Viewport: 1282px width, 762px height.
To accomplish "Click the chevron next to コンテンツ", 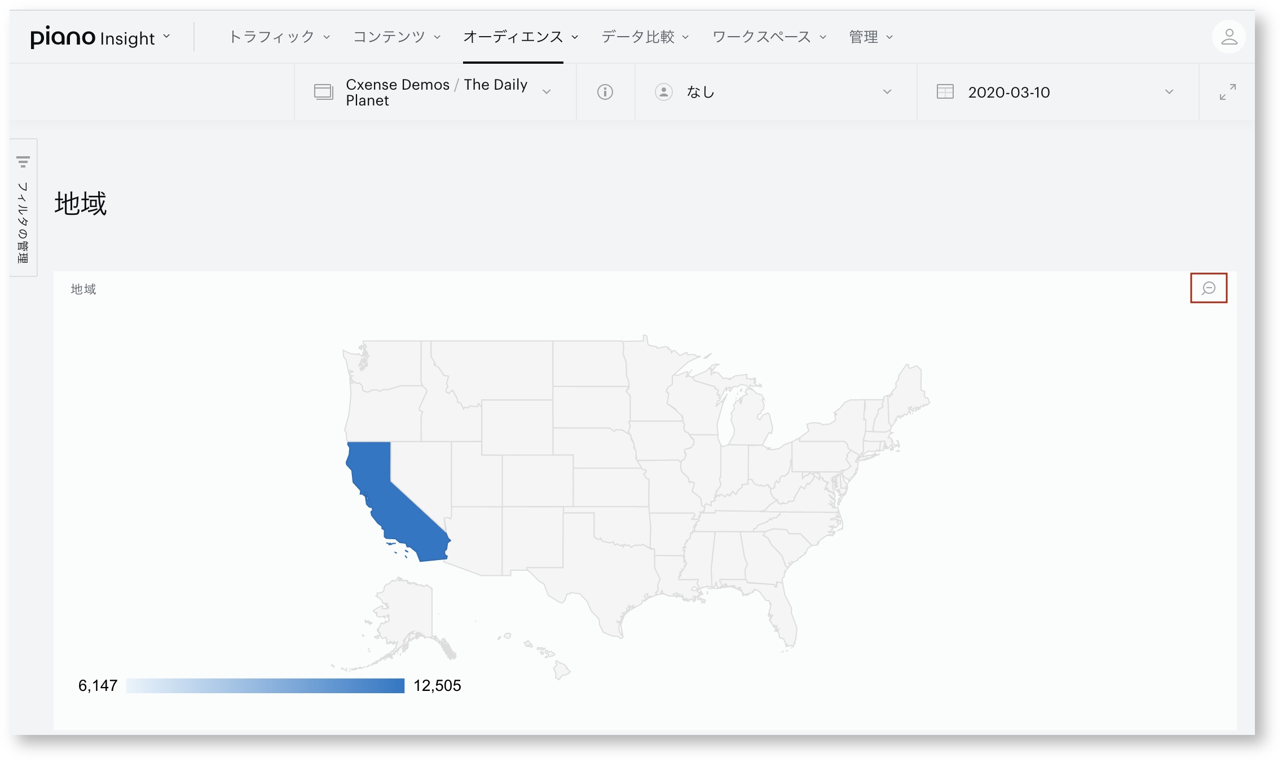I will pyautogui.click(x=437, y=38).
